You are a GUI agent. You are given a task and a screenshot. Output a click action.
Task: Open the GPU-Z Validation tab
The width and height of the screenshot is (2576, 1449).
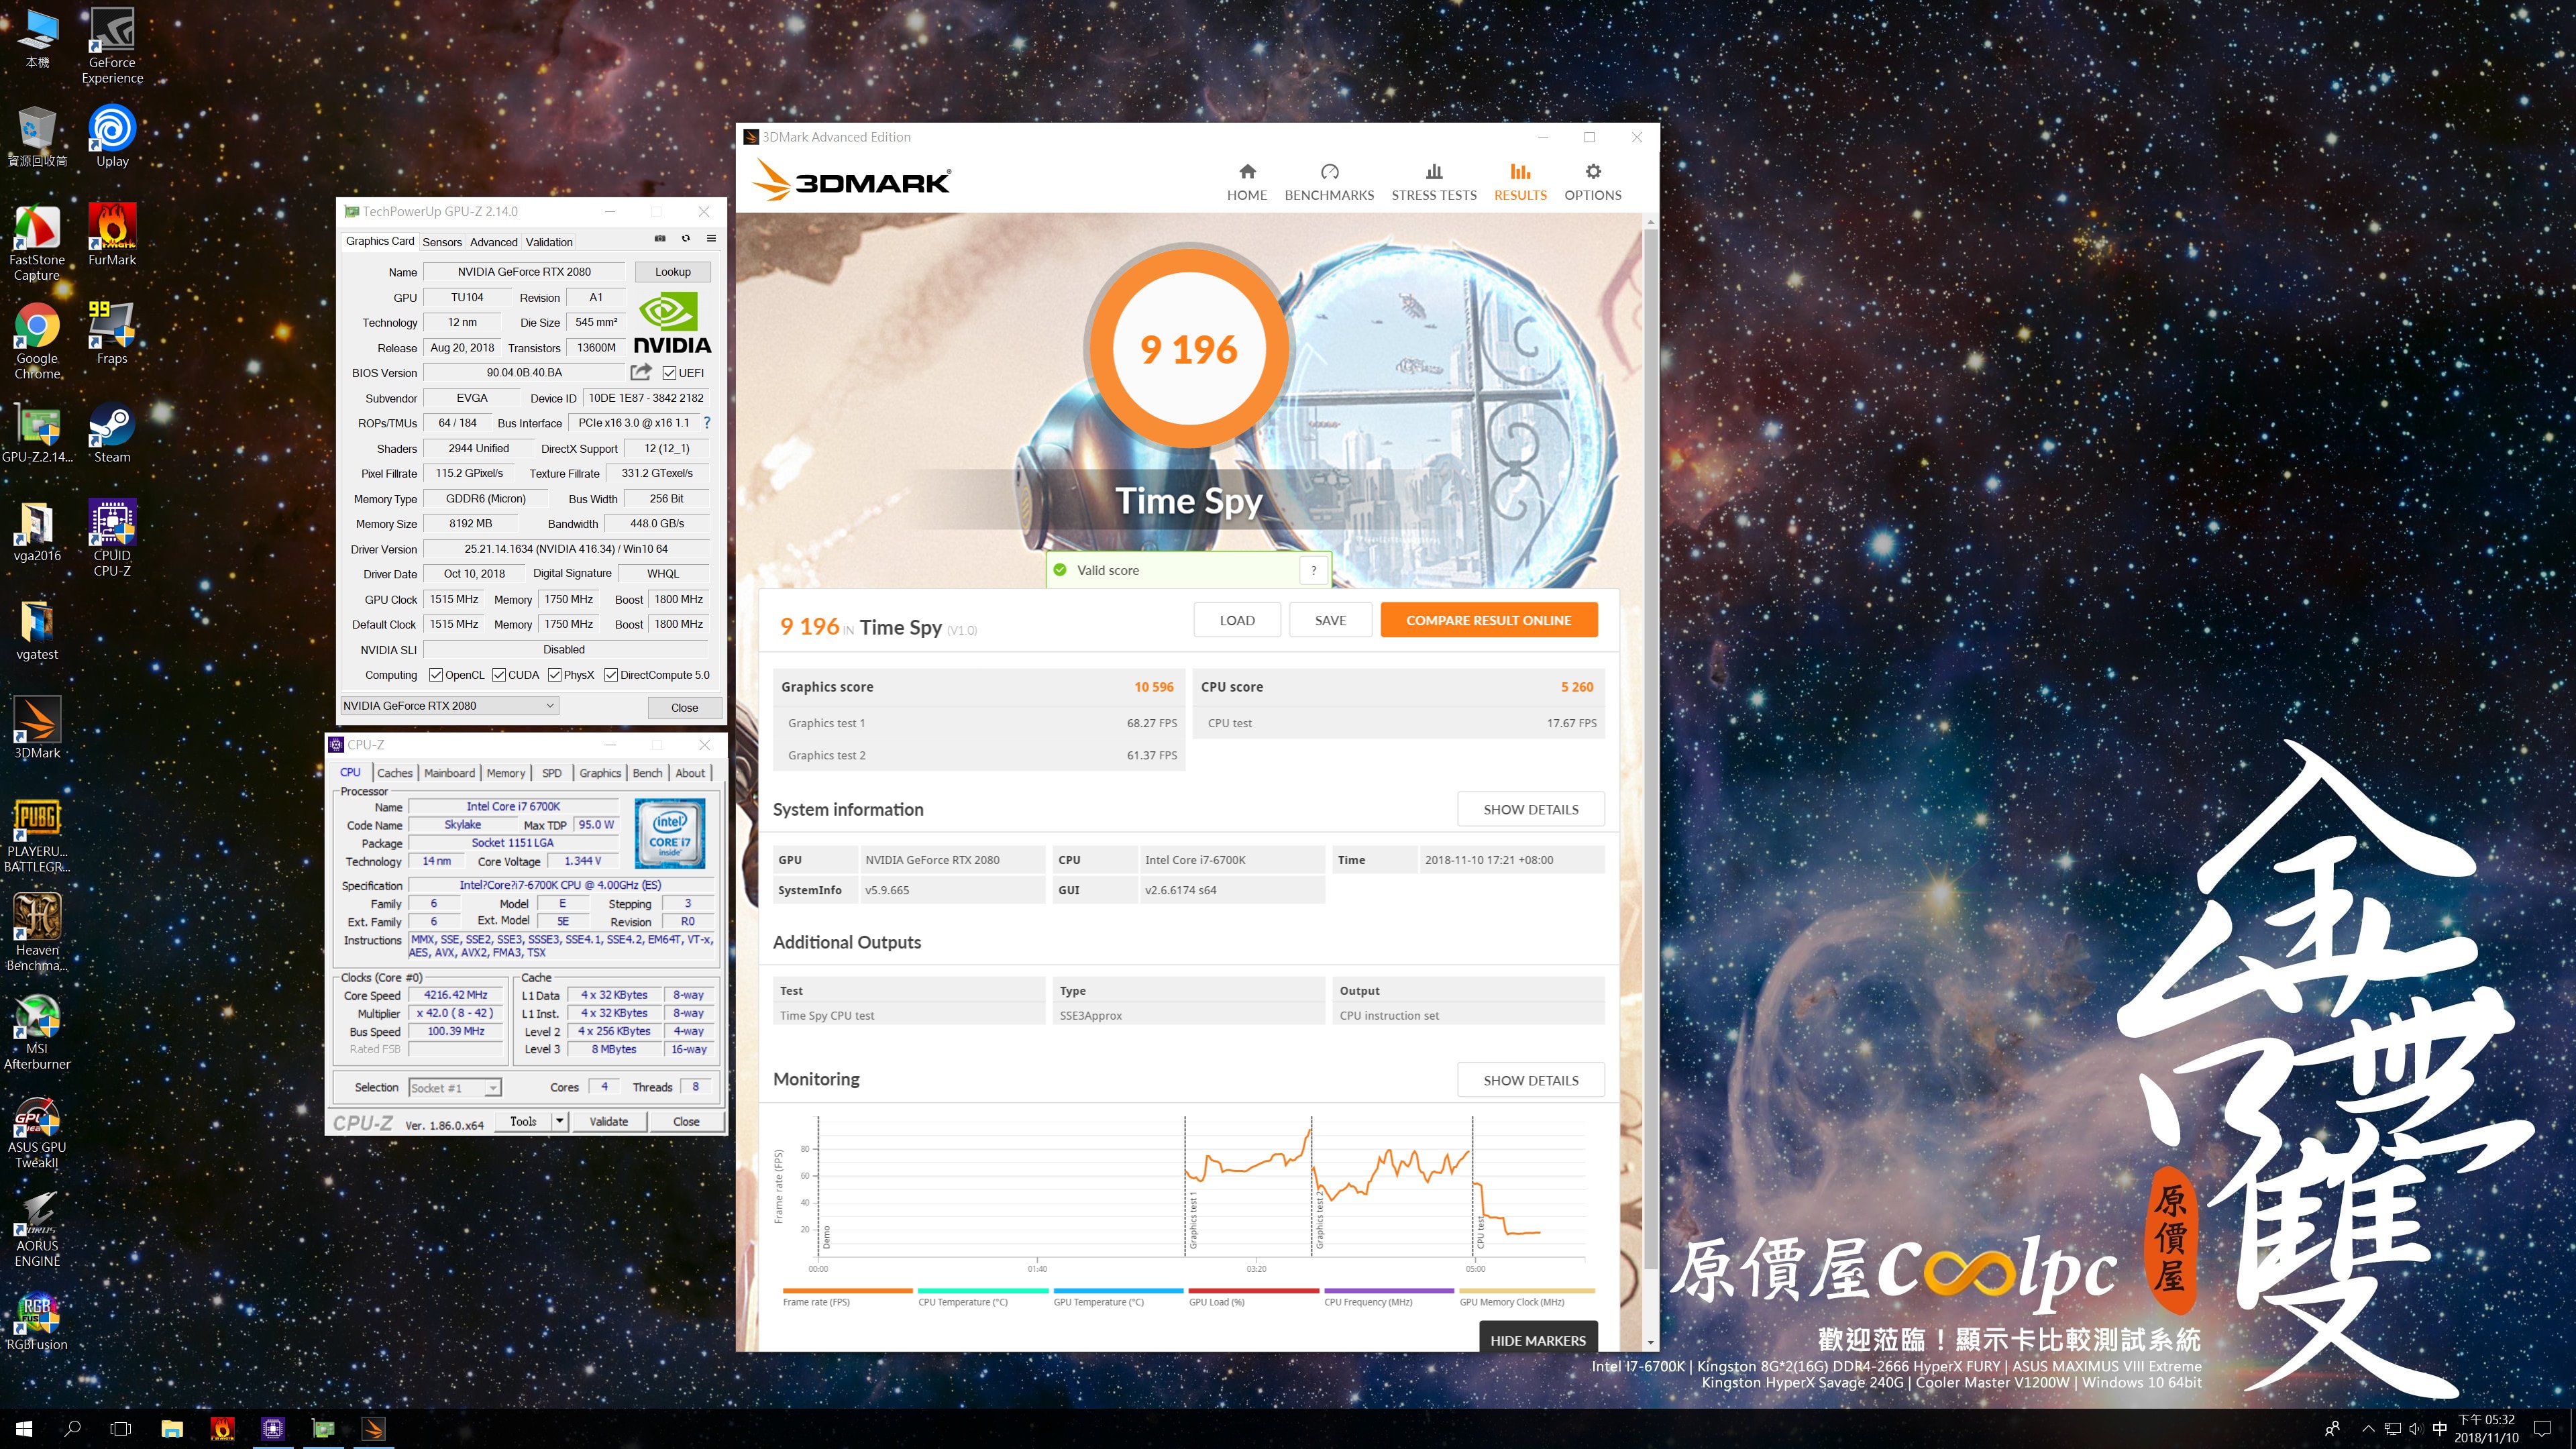coord(549,242)
